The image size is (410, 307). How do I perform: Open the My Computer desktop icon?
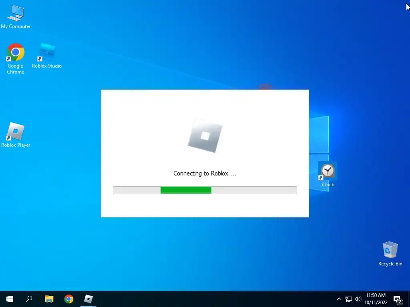click(16, 16)
